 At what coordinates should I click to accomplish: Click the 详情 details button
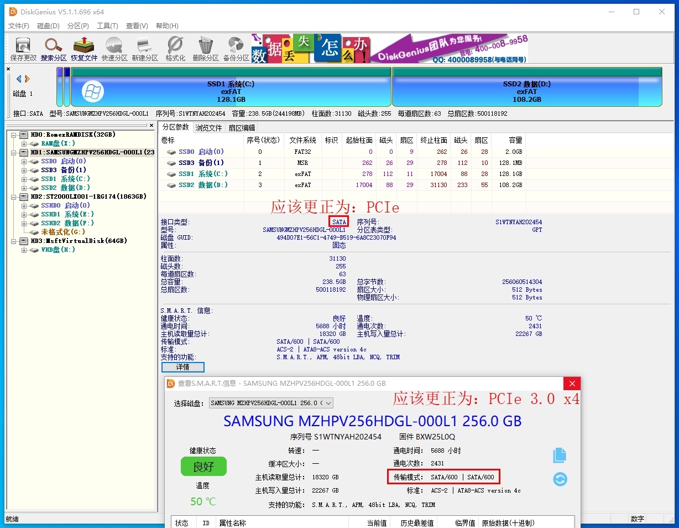click(183, 367)
